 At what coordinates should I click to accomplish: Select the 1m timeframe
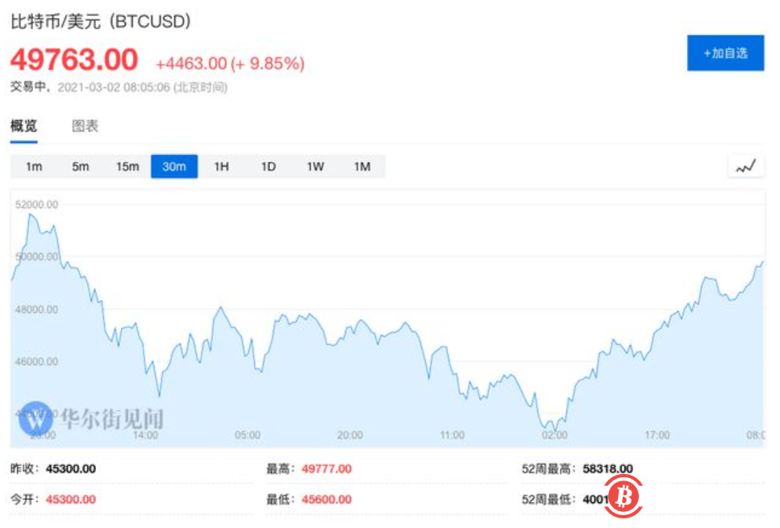click(x=33, y=166)
